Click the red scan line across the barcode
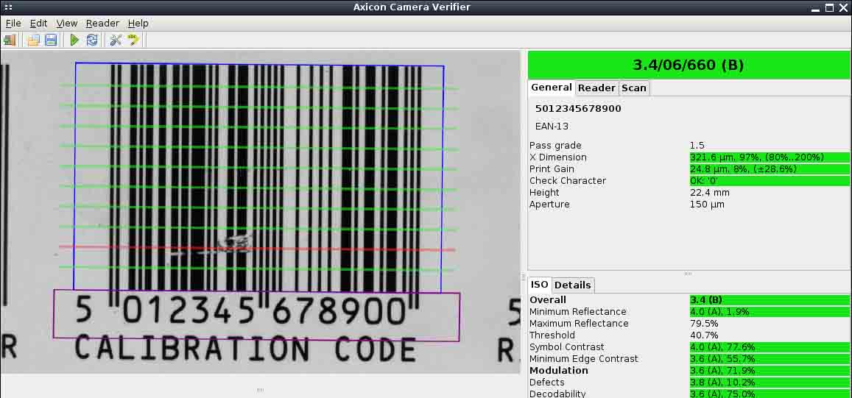 point(256,249)
